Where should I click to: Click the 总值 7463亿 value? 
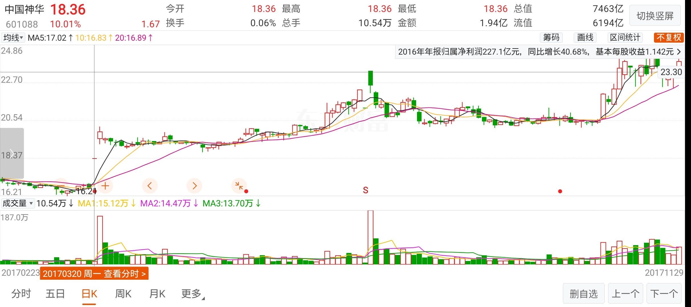point(608,9)
